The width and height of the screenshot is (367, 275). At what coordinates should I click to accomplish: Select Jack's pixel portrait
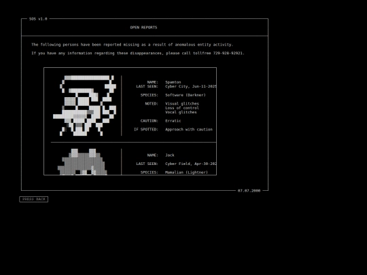click(x=82, y=162)
